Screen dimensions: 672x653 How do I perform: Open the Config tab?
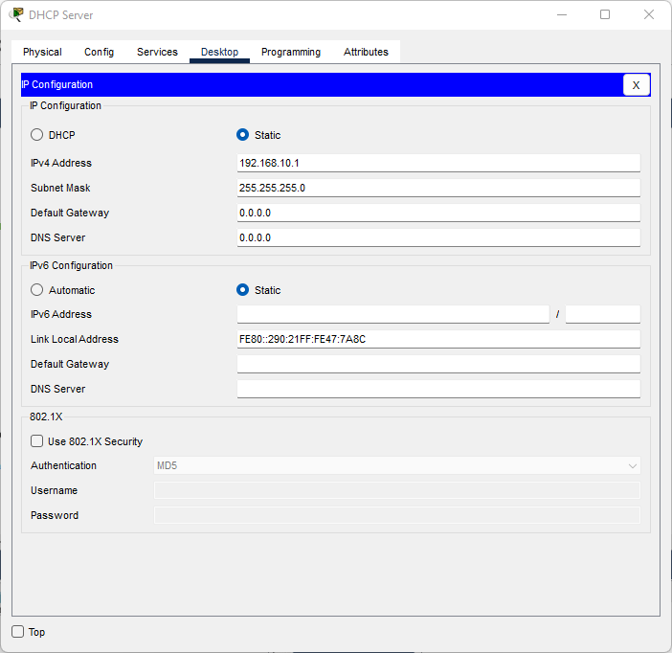[99, 52]
